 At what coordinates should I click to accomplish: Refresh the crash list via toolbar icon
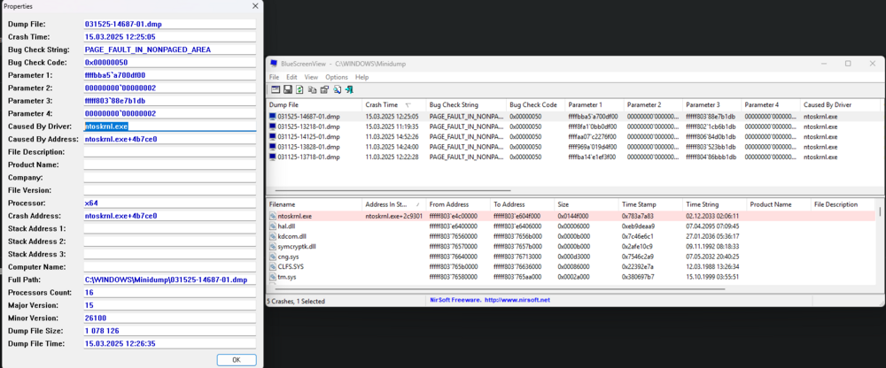[299, 89]
